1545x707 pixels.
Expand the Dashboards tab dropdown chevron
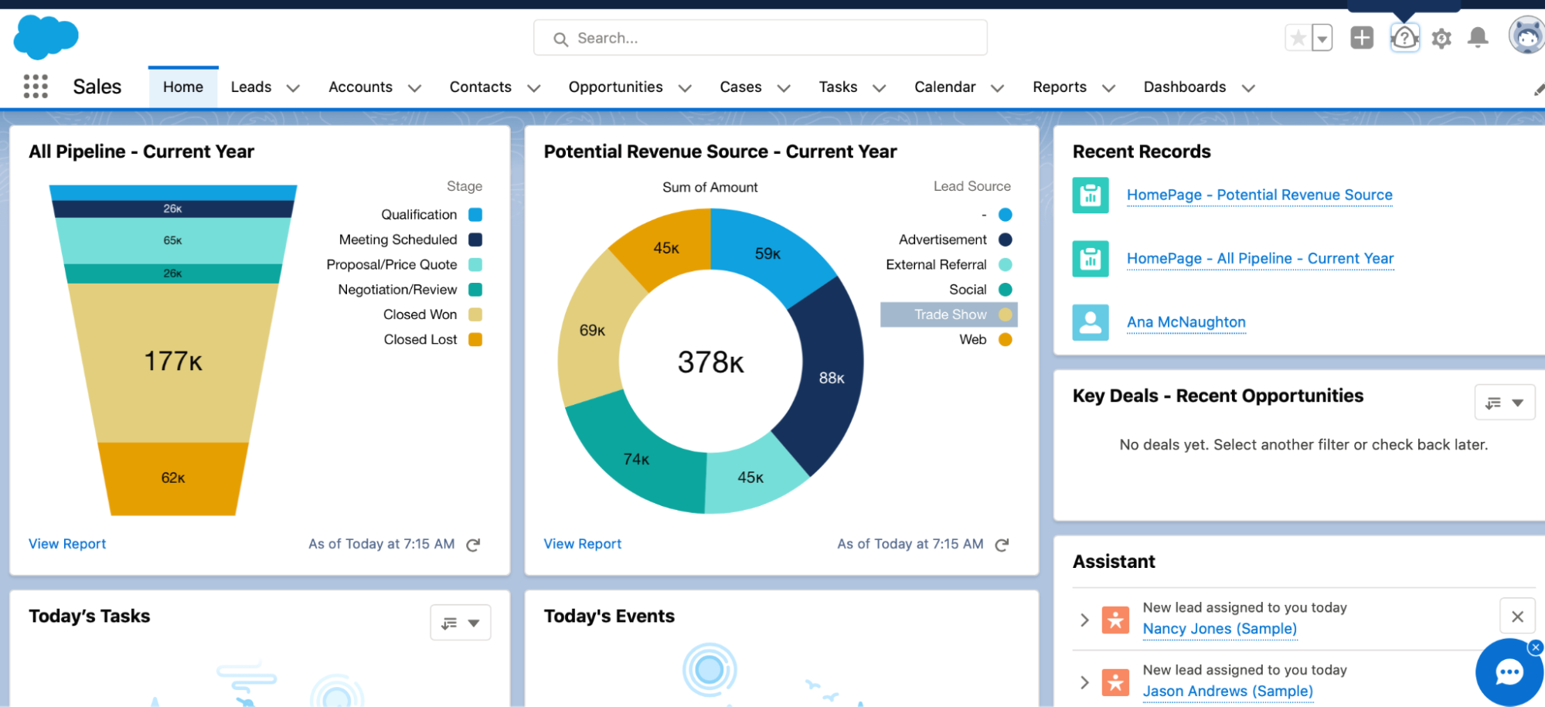pos(1248,89)
